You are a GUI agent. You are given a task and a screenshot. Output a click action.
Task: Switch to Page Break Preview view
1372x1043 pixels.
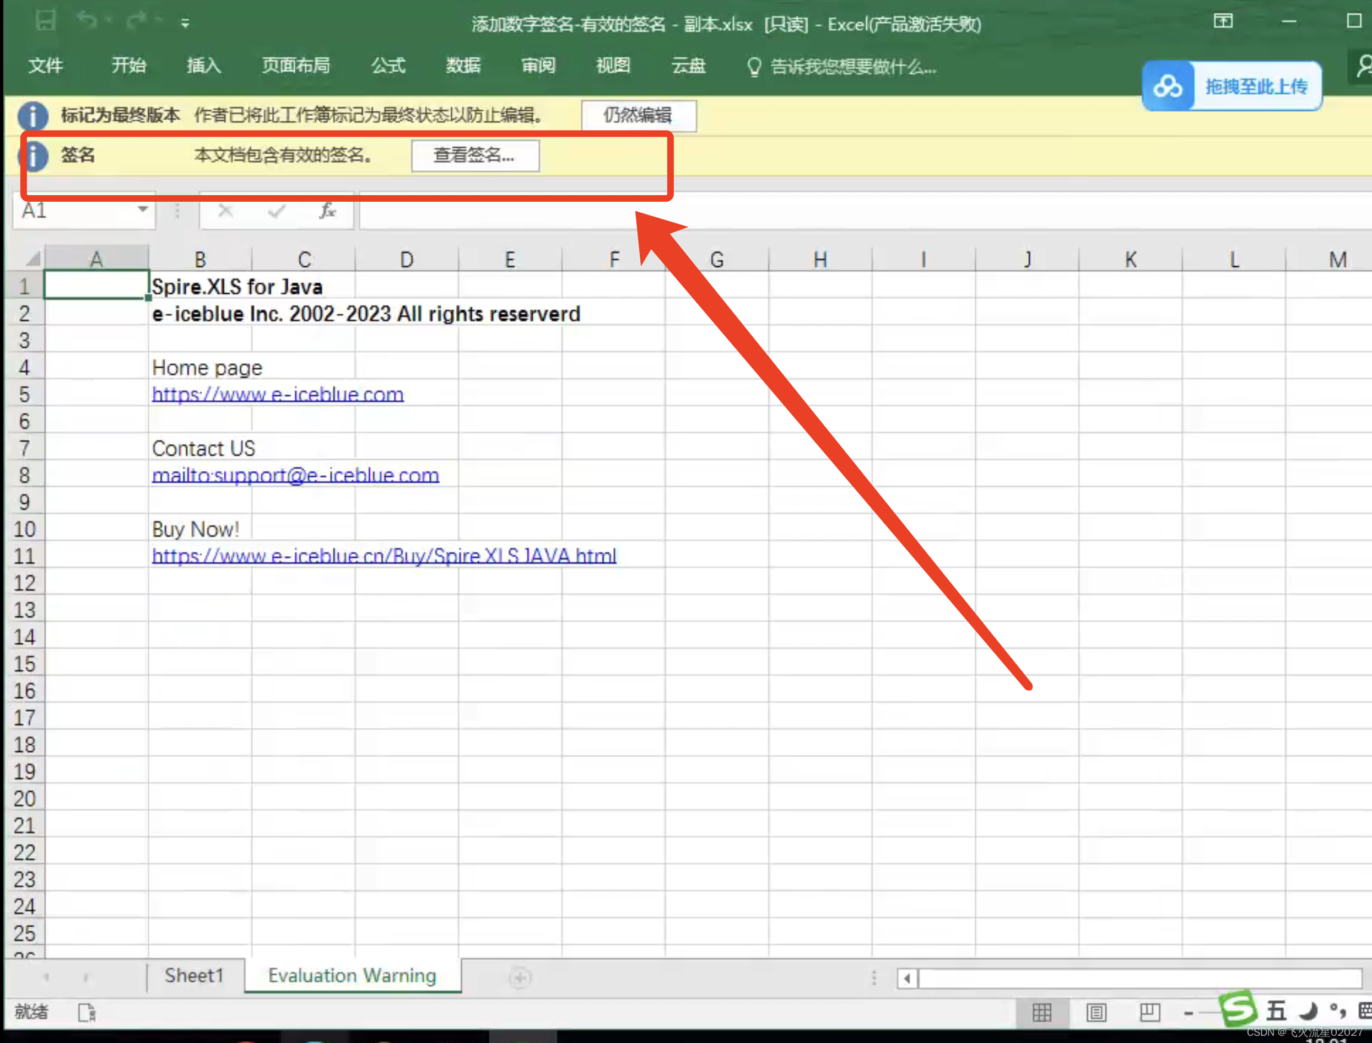(x=1149, y=1013)
